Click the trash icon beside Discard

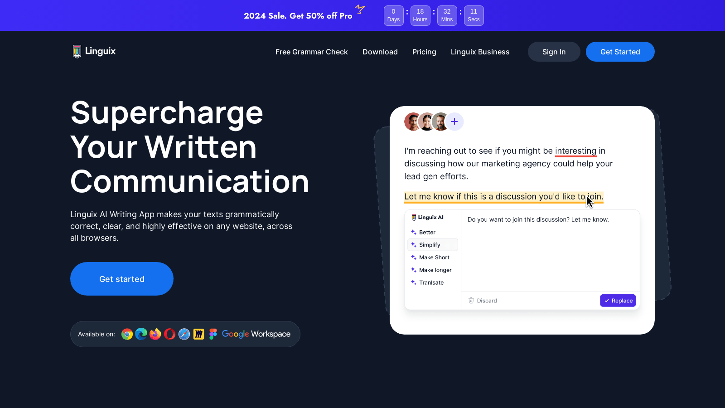coord(471,301)
